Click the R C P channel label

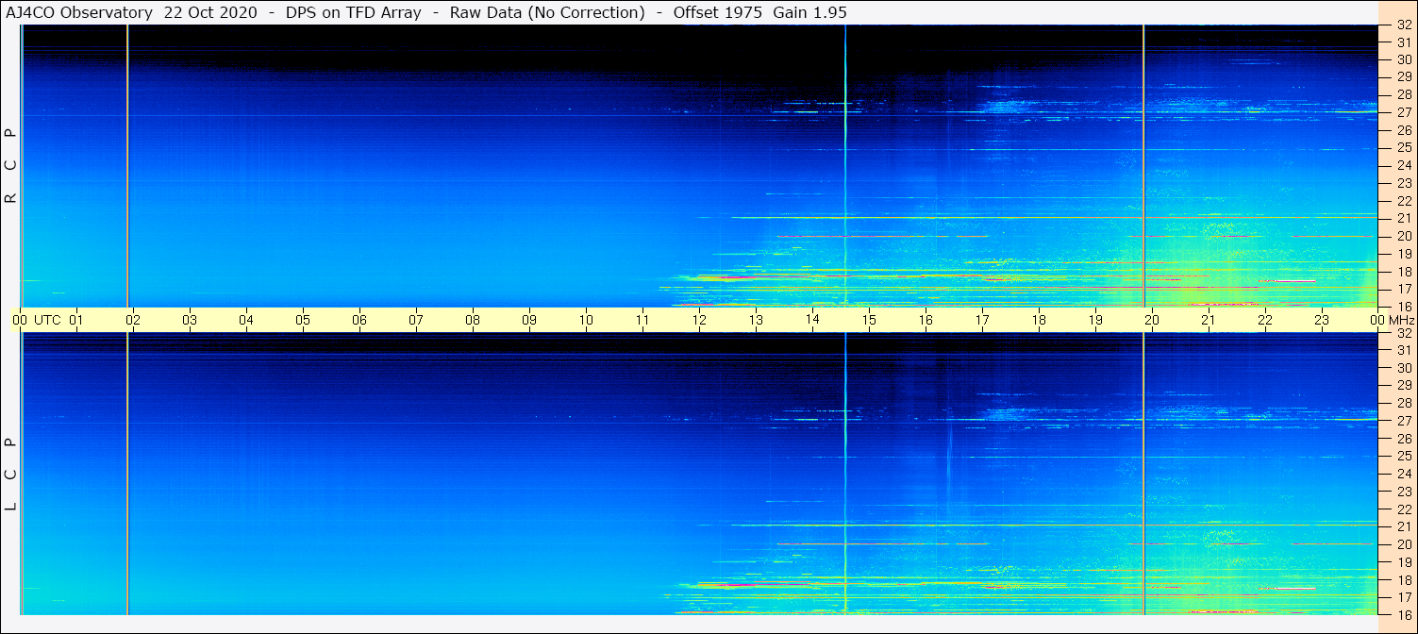(10, 165)
